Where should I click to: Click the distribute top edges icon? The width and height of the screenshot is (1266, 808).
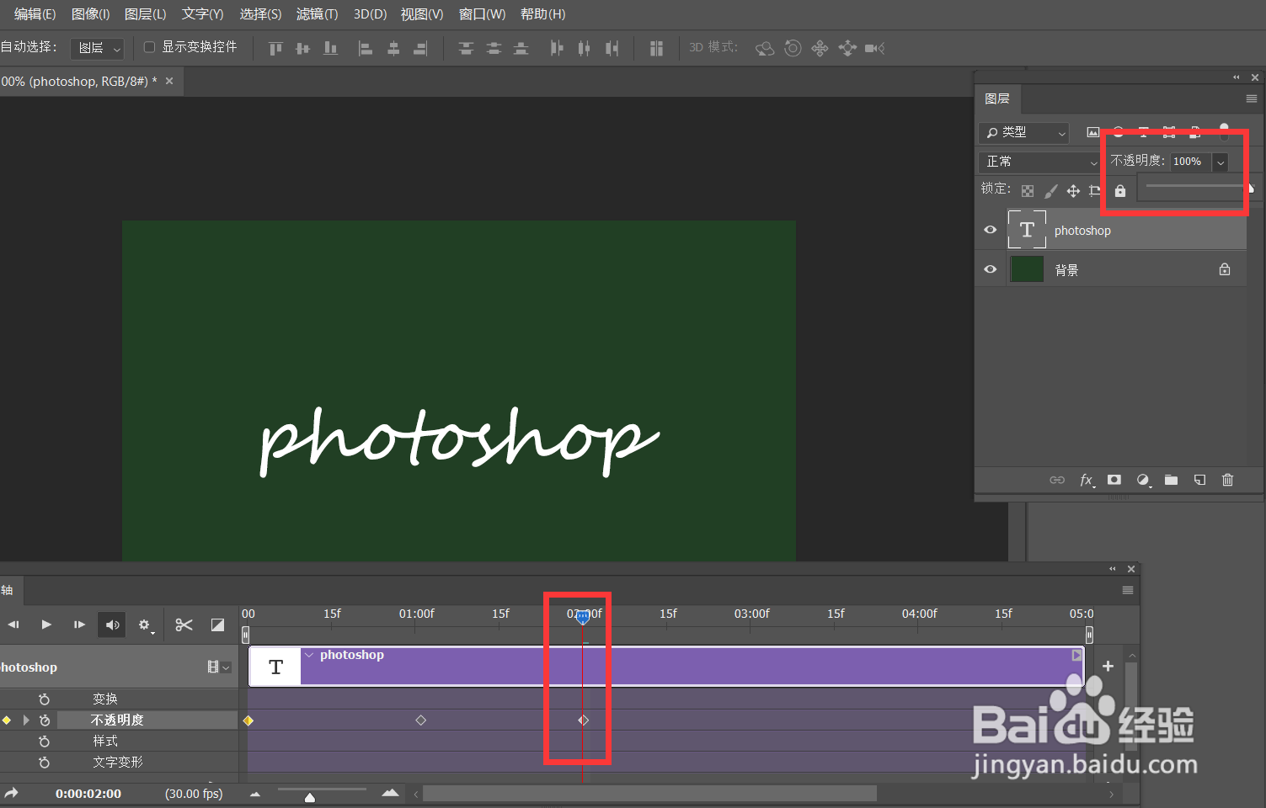[x=466, y=49]
